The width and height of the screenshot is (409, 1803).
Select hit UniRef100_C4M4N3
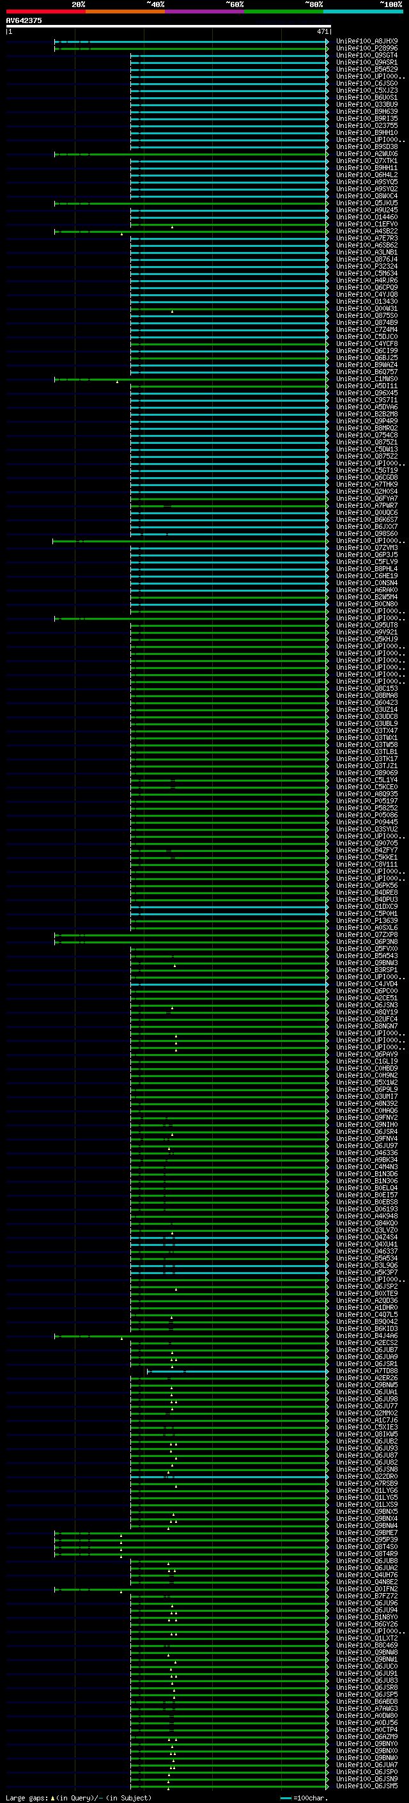click(367, 1167)
